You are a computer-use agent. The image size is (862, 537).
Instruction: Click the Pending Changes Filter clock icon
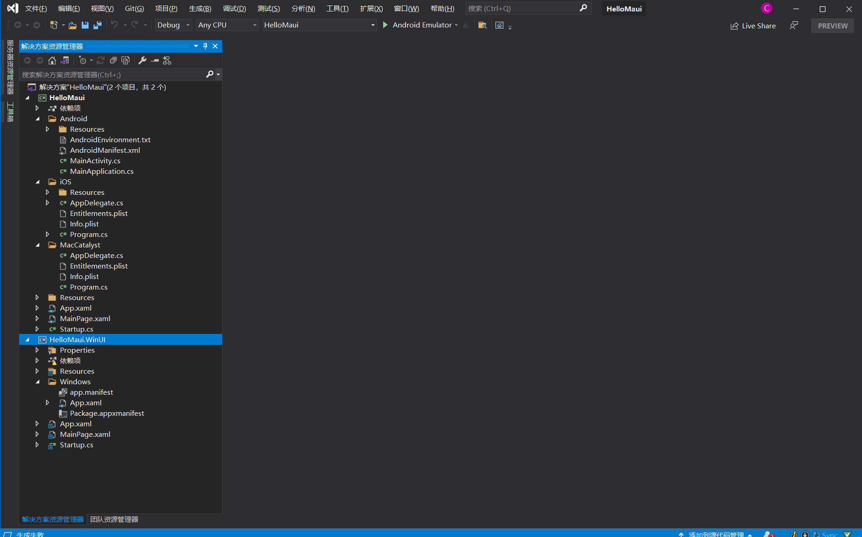83,60
